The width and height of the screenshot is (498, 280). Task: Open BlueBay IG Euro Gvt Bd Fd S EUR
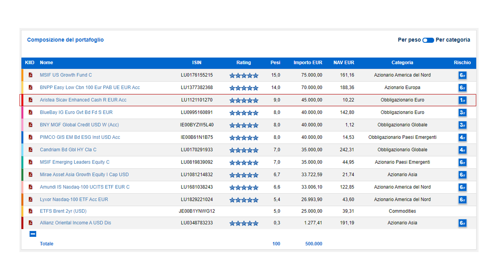(x=76, y=112)
